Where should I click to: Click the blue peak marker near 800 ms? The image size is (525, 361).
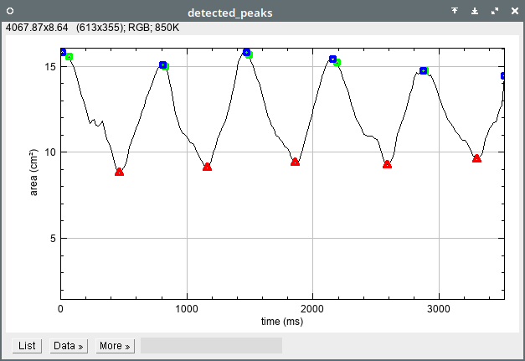162,64
